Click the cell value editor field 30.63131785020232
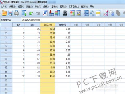 click(73, 20)
